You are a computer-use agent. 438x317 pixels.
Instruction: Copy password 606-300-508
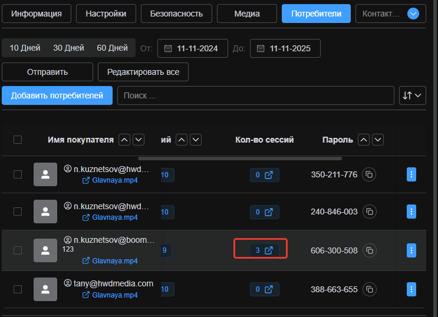click(x=369, y=250)
